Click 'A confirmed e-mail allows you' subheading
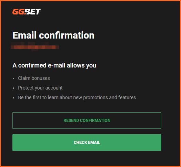Image resolution: width=181 pixels, height=167 pixels. [54, 65]
